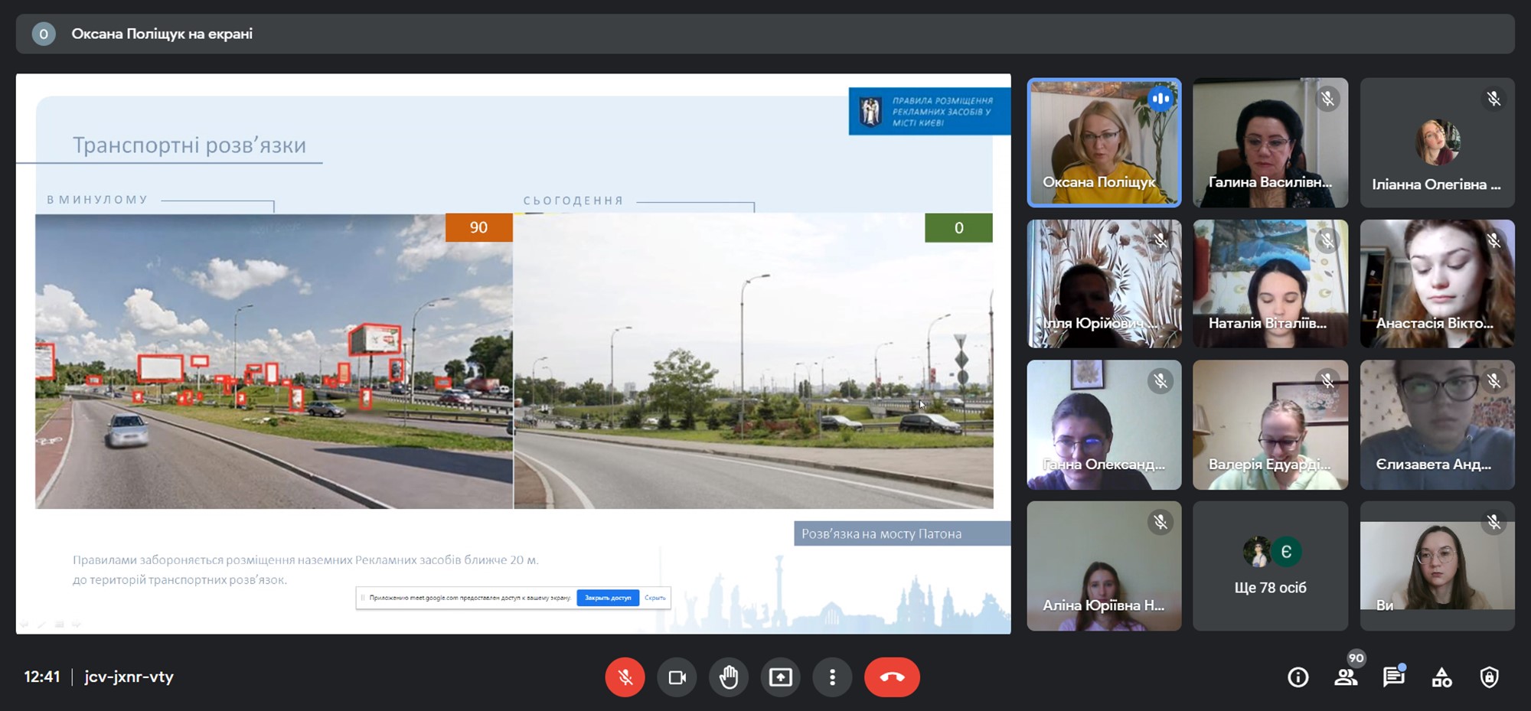1531x711 pixels.
Task: Unmute the microphone in the call bar
Action: (x=625, y=677)
